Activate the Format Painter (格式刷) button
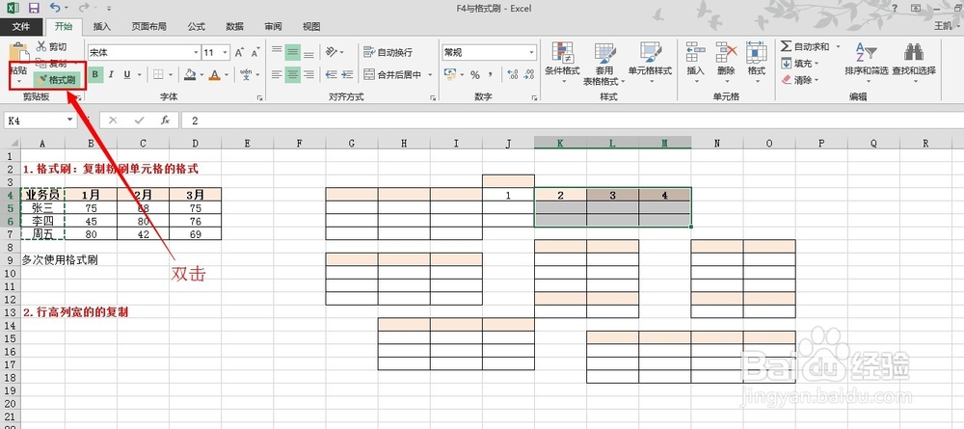Viewport: 964px width, 429px height. click(x=55, y=79)
